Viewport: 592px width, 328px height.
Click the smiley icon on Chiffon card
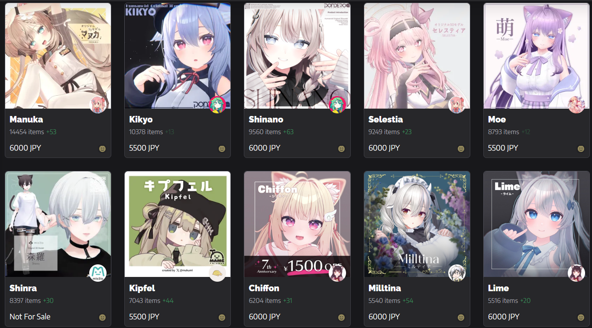click(341, 317)
